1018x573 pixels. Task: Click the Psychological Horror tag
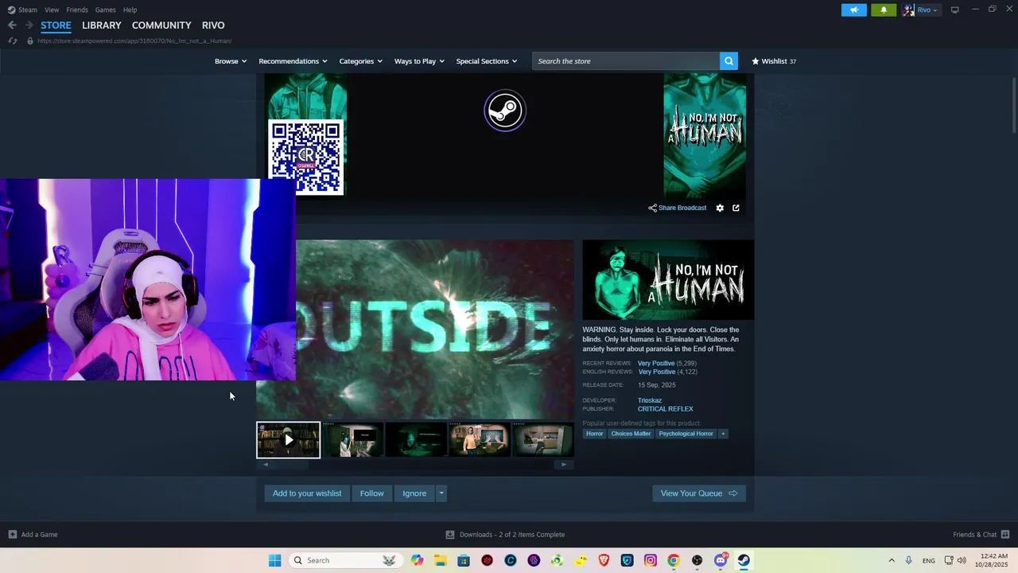[x=686, y=434]
